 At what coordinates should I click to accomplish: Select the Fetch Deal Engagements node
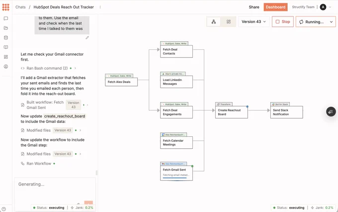point(176,112)
